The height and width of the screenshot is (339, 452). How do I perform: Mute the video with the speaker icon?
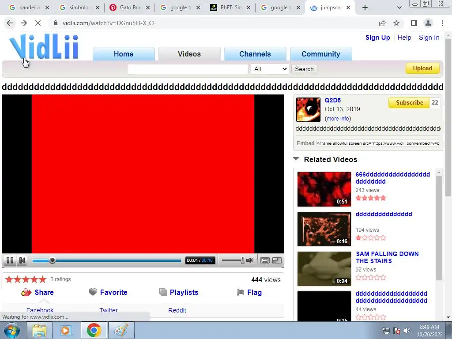point(250,260)
